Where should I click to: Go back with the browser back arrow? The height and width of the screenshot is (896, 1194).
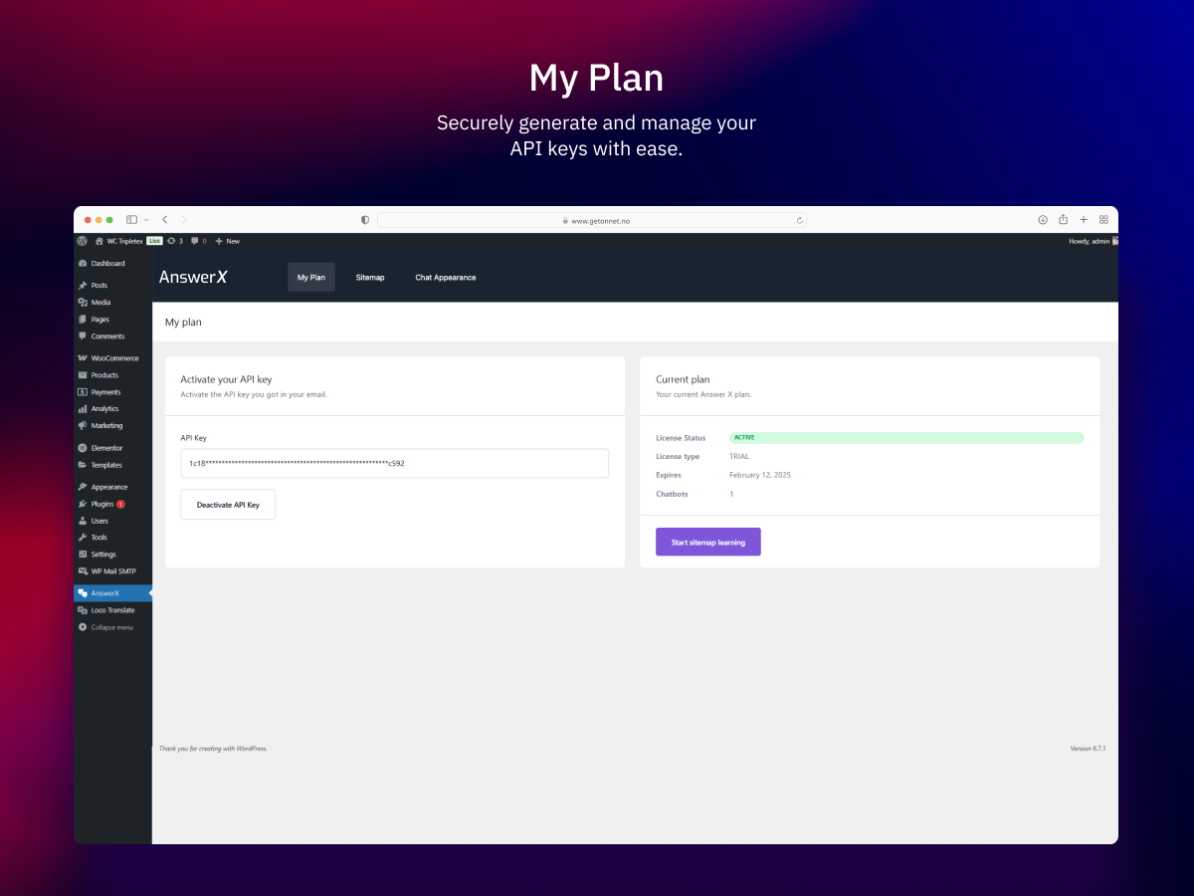coord(165,219)
